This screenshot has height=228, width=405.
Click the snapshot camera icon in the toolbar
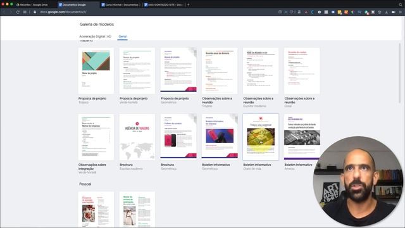[280, 12]
